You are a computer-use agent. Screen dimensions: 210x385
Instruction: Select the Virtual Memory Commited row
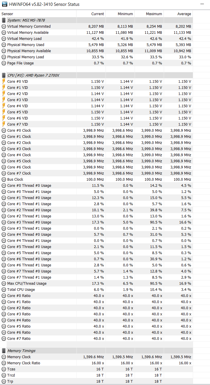pyautogui.click(x=96, y=26)
